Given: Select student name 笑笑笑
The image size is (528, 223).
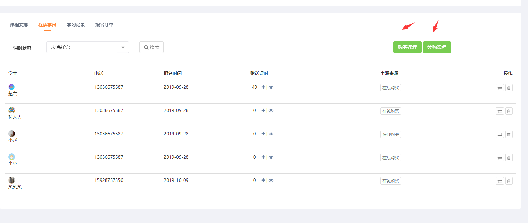Looking at the screenshot, I should pyautogui.click(x=15, y=187).
